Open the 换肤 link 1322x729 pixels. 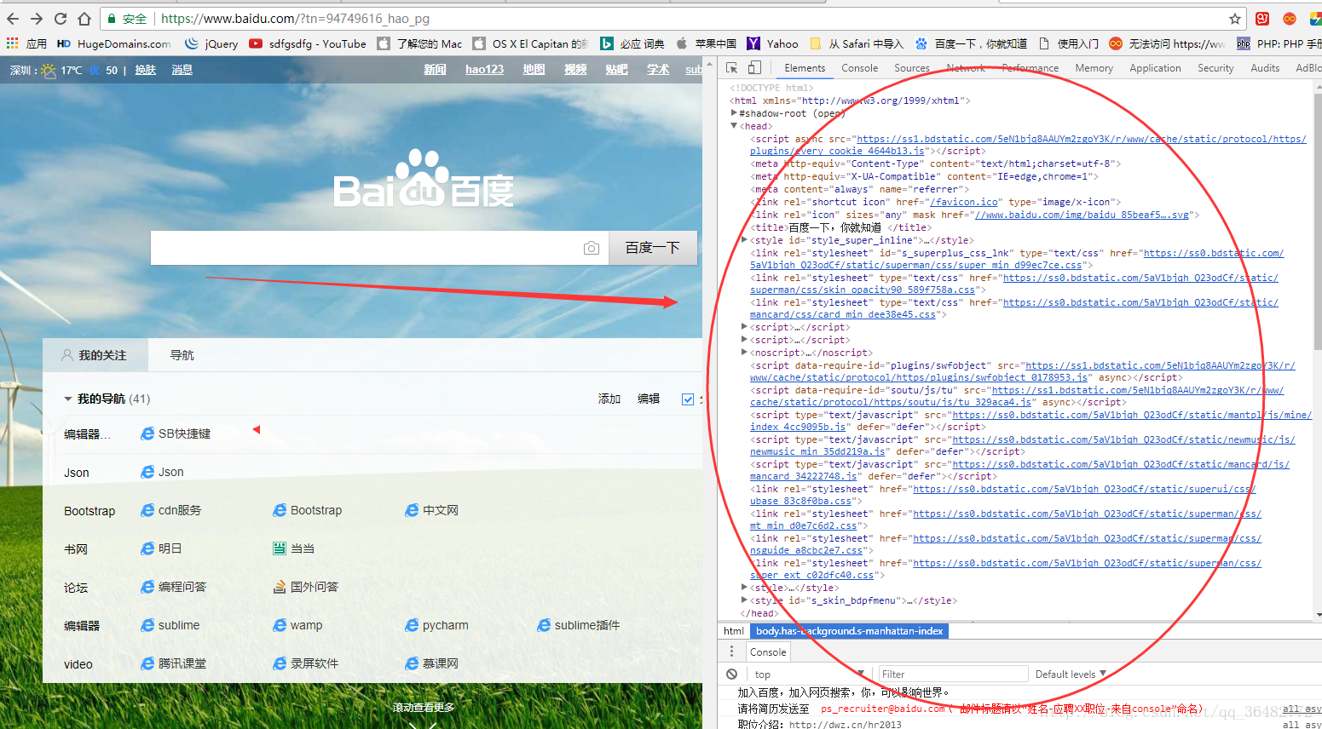[146, 70]
